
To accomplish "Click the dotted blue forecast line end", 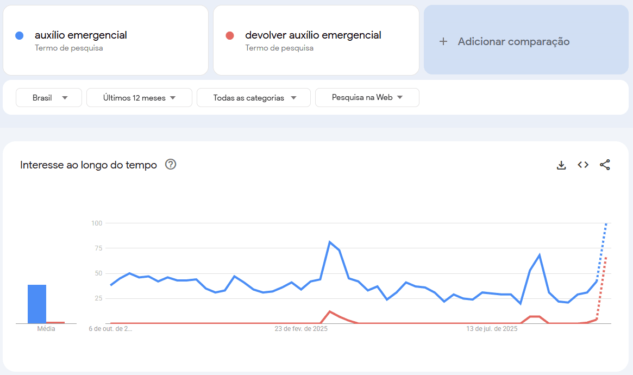I will point(606,223).
